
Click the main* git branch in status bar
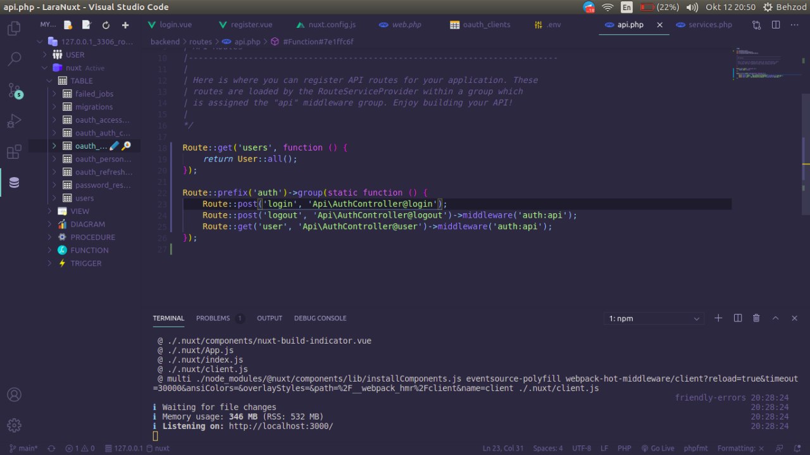pos(23,448)
